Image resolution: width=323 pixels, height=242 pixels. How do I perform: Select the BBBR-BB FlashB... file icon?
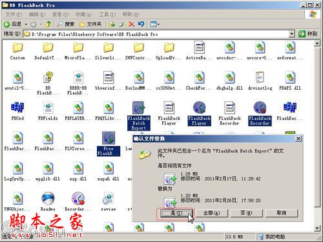pos(78,77)
